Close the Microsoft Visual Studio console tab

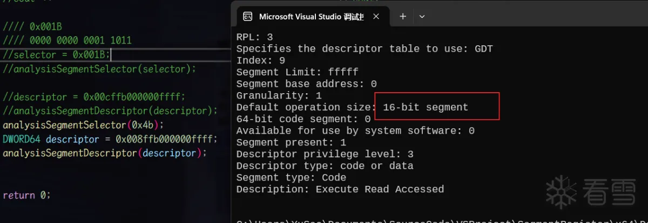coord(376,16)
